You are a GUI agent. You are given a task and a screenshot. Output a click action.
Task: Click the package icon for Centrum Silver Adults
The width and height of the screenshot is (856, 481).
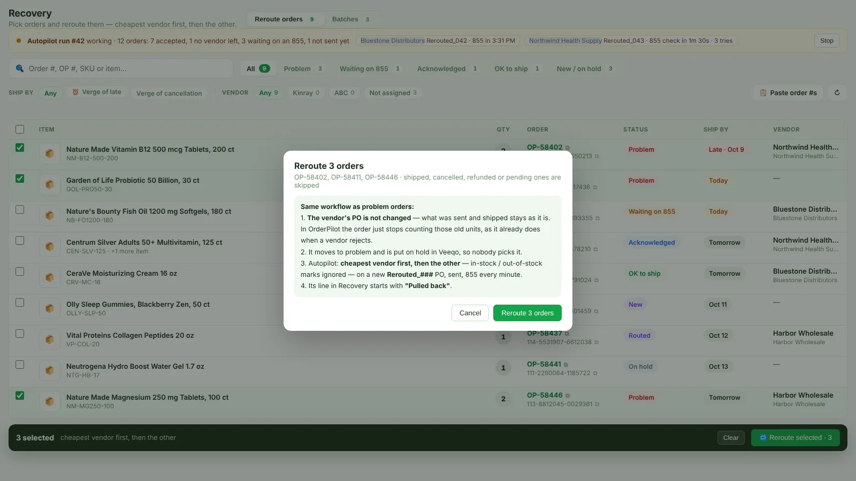click(x=50, y=246)
